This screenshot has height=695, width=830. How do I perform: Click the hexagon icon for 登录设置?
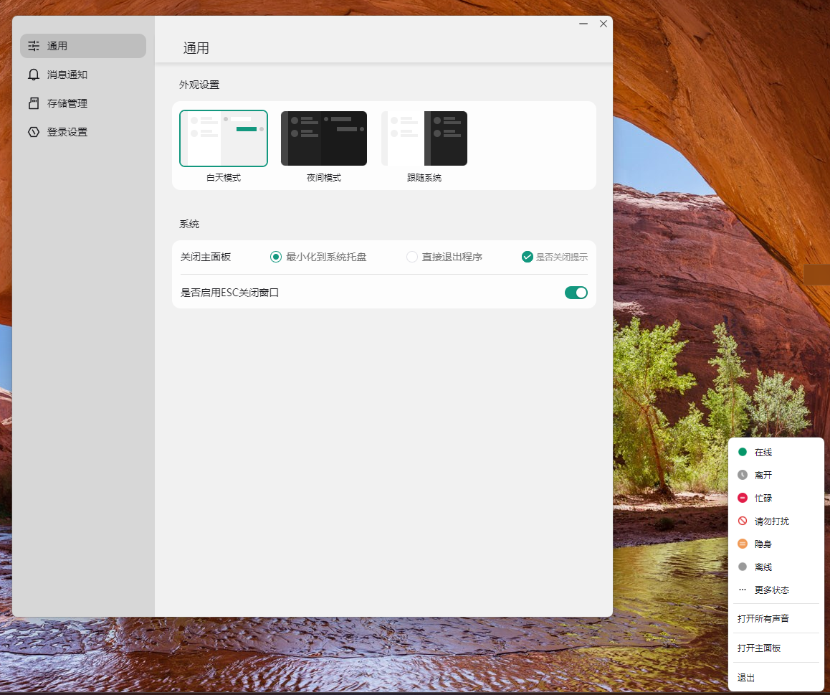pyautogui.click(x=34, y=132)
